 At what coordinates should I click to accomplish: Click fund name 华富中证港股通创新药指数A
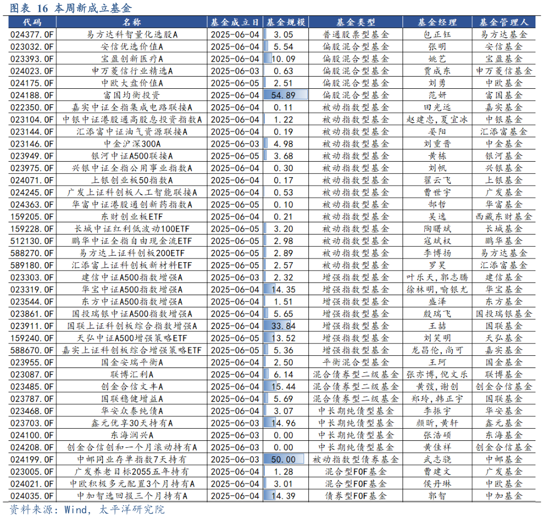tap(132, 204)
